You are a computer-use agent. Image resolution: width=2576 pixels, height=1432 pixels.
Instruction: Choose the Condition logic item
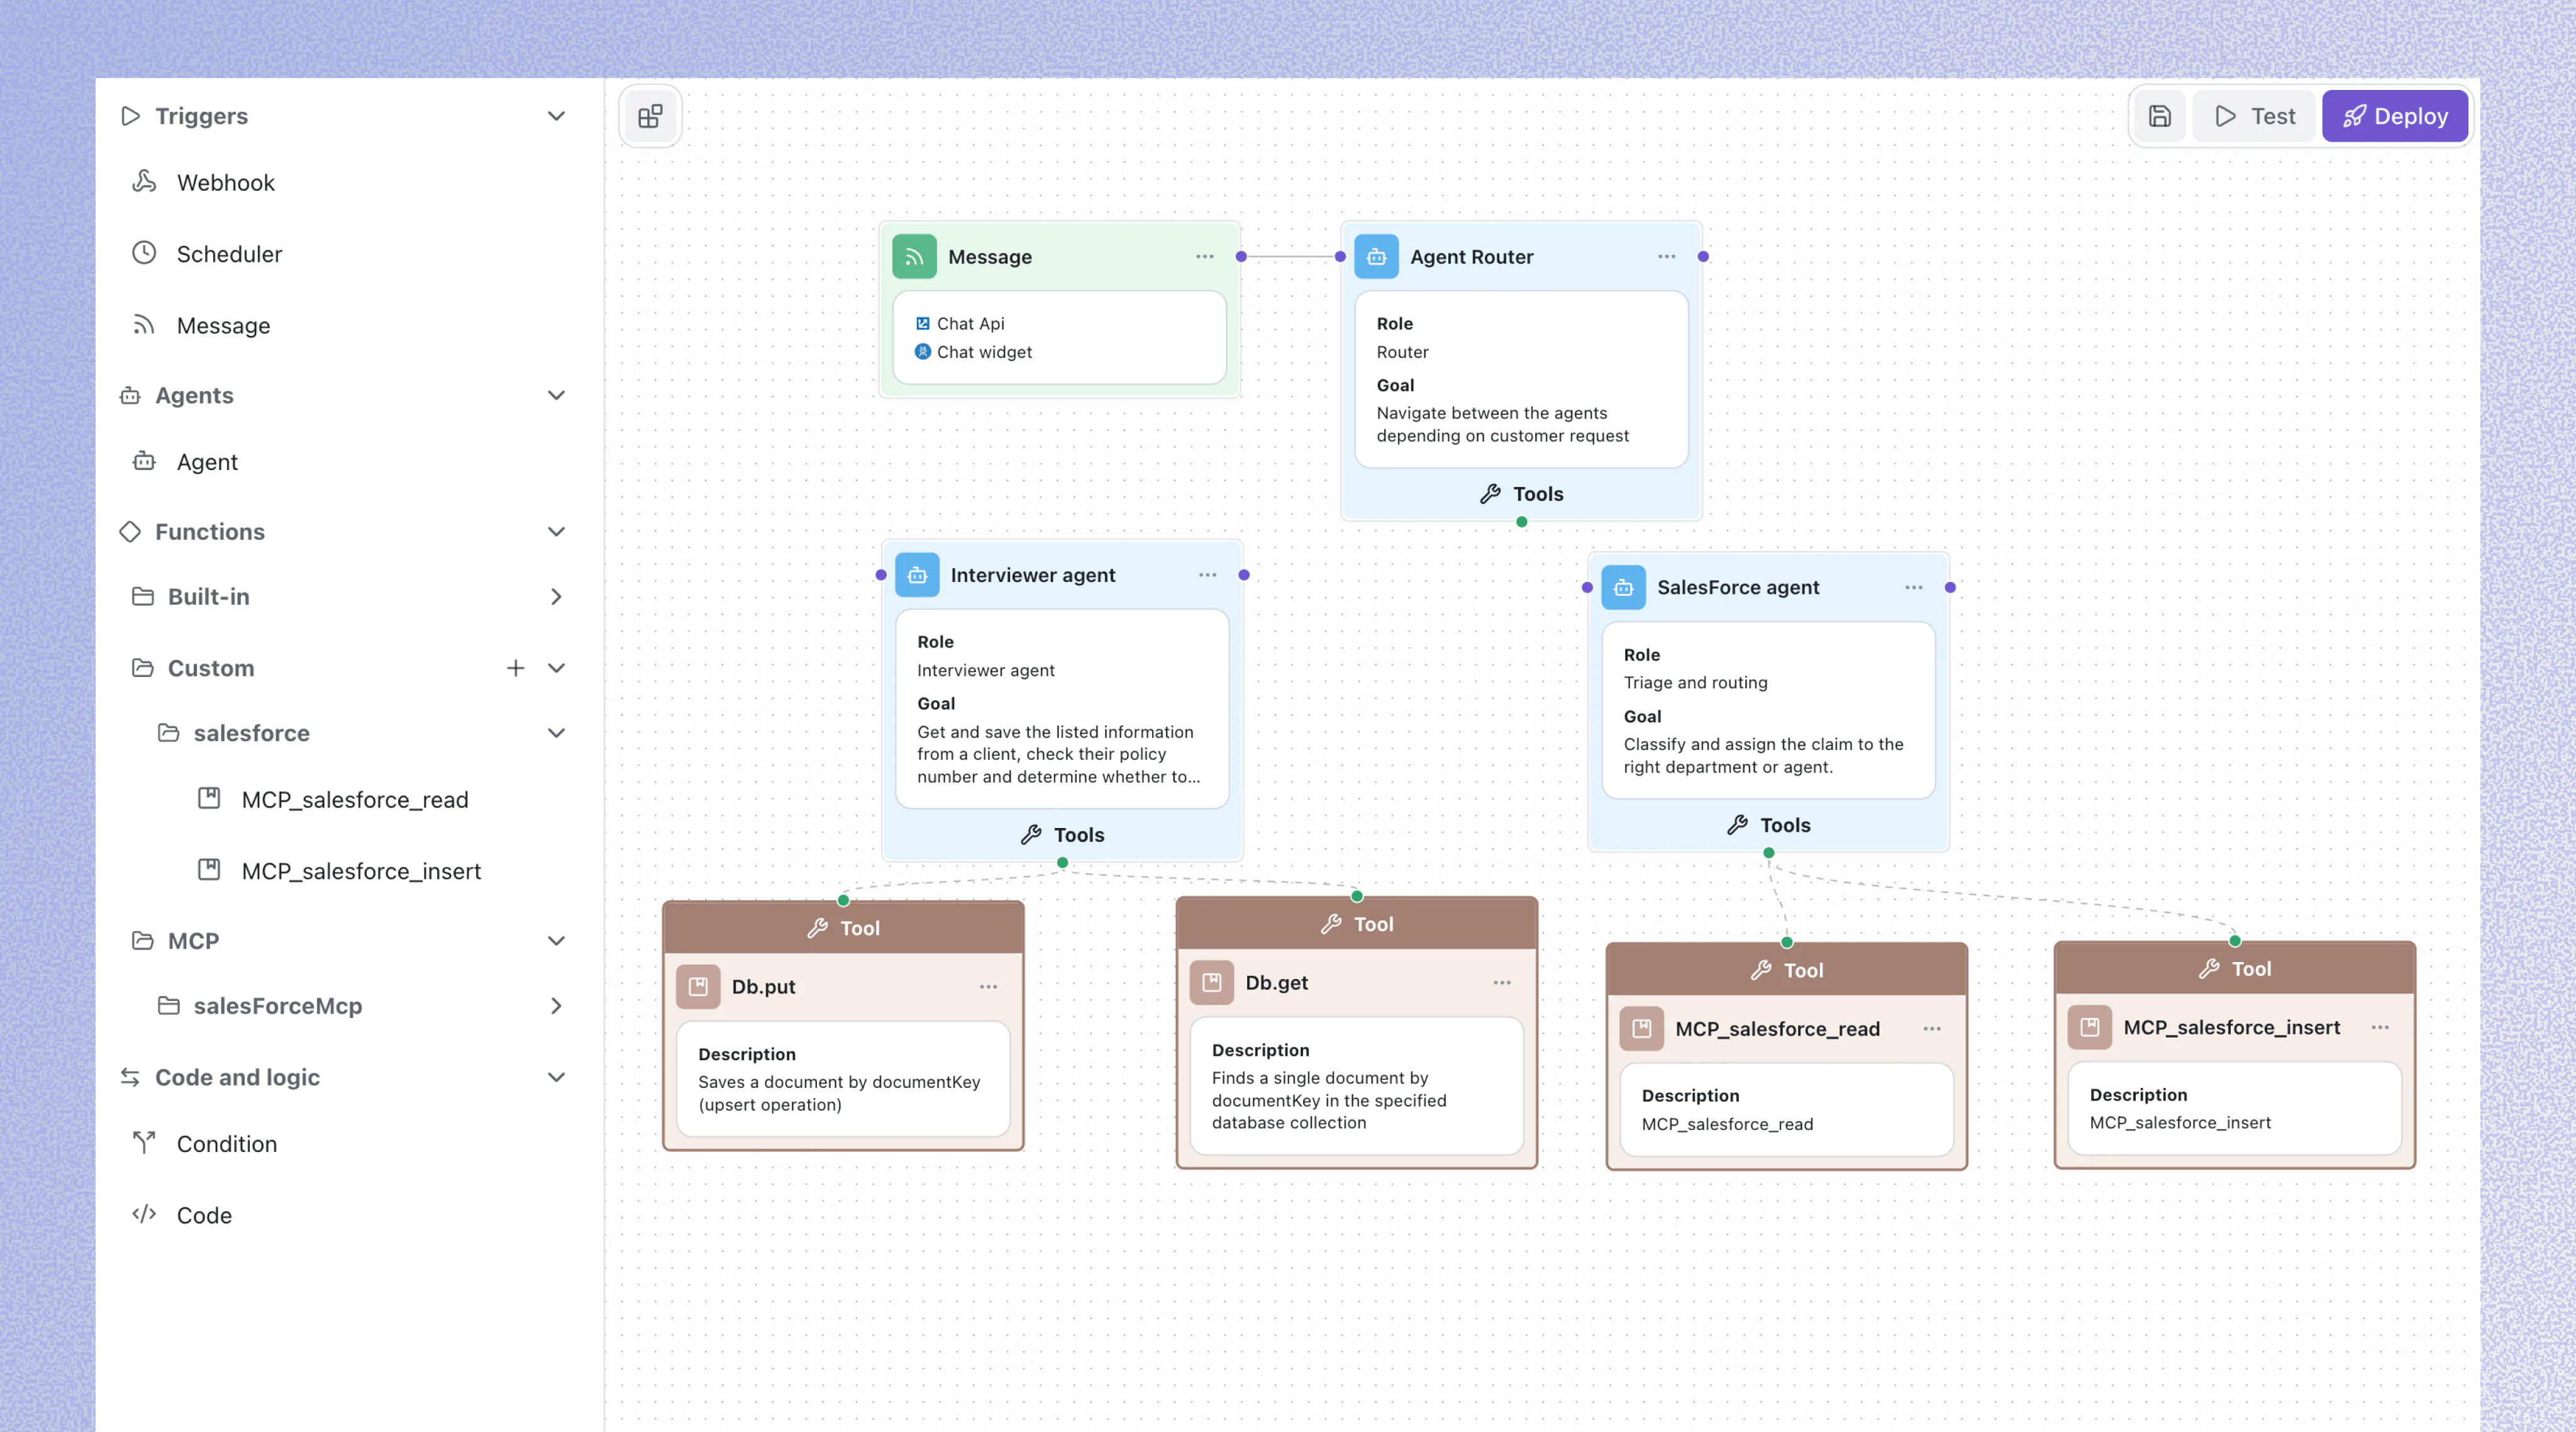click(x=226, y=1143)
